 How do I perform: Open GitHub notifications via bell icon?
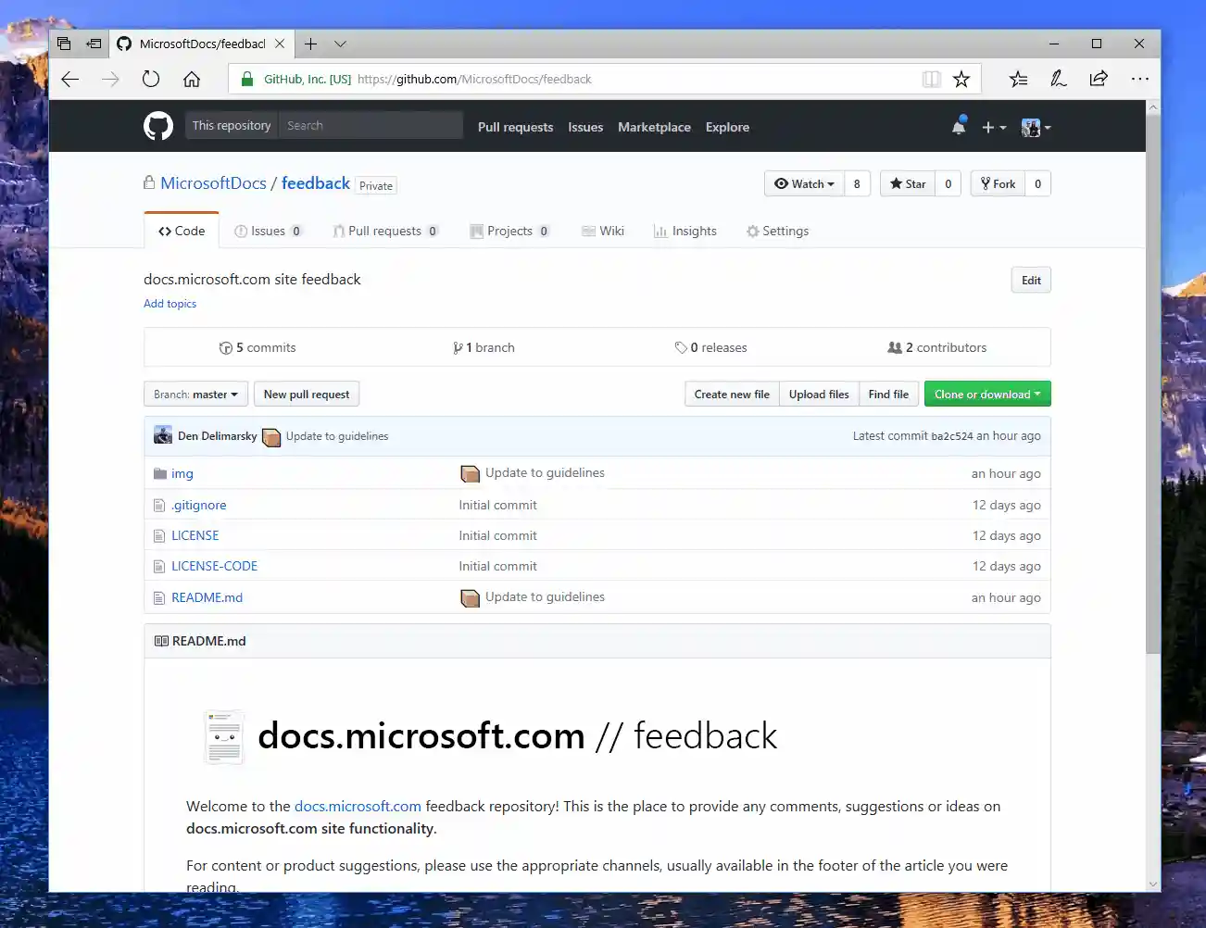[x=959, y=127]
